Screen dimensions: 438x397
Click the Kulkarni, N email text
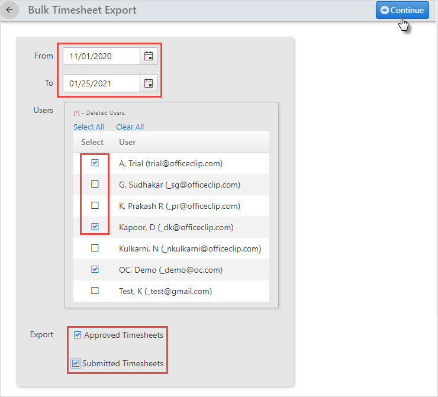point(211,248)
